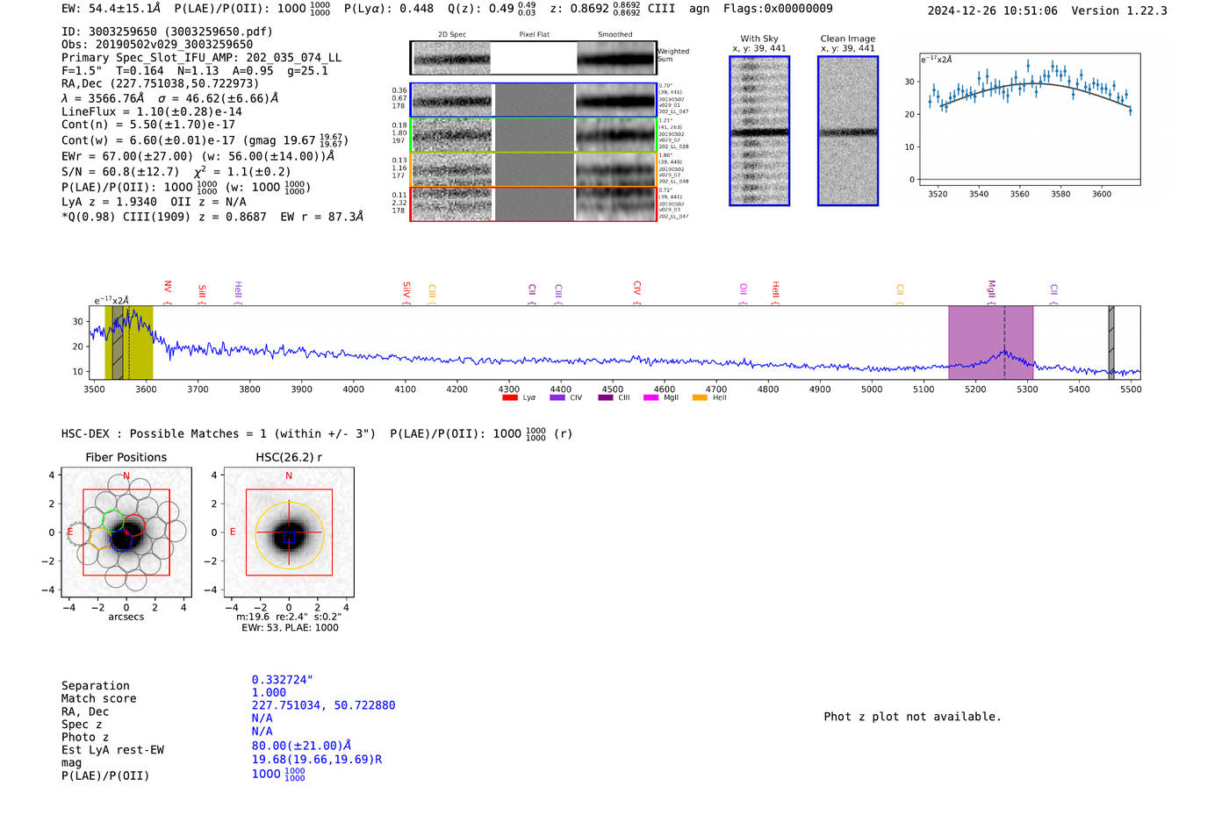Screen dimensions: 1229x836
Task: Click the Obs 20190502v029 text line
Action: coord(157,44)
